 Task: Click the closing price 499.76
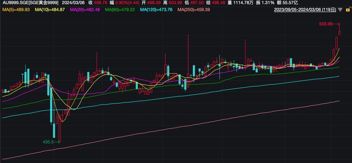101,3
